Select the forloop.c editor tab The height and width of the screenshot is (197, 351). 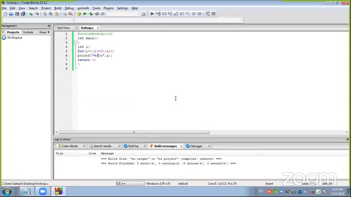(87, 28)
